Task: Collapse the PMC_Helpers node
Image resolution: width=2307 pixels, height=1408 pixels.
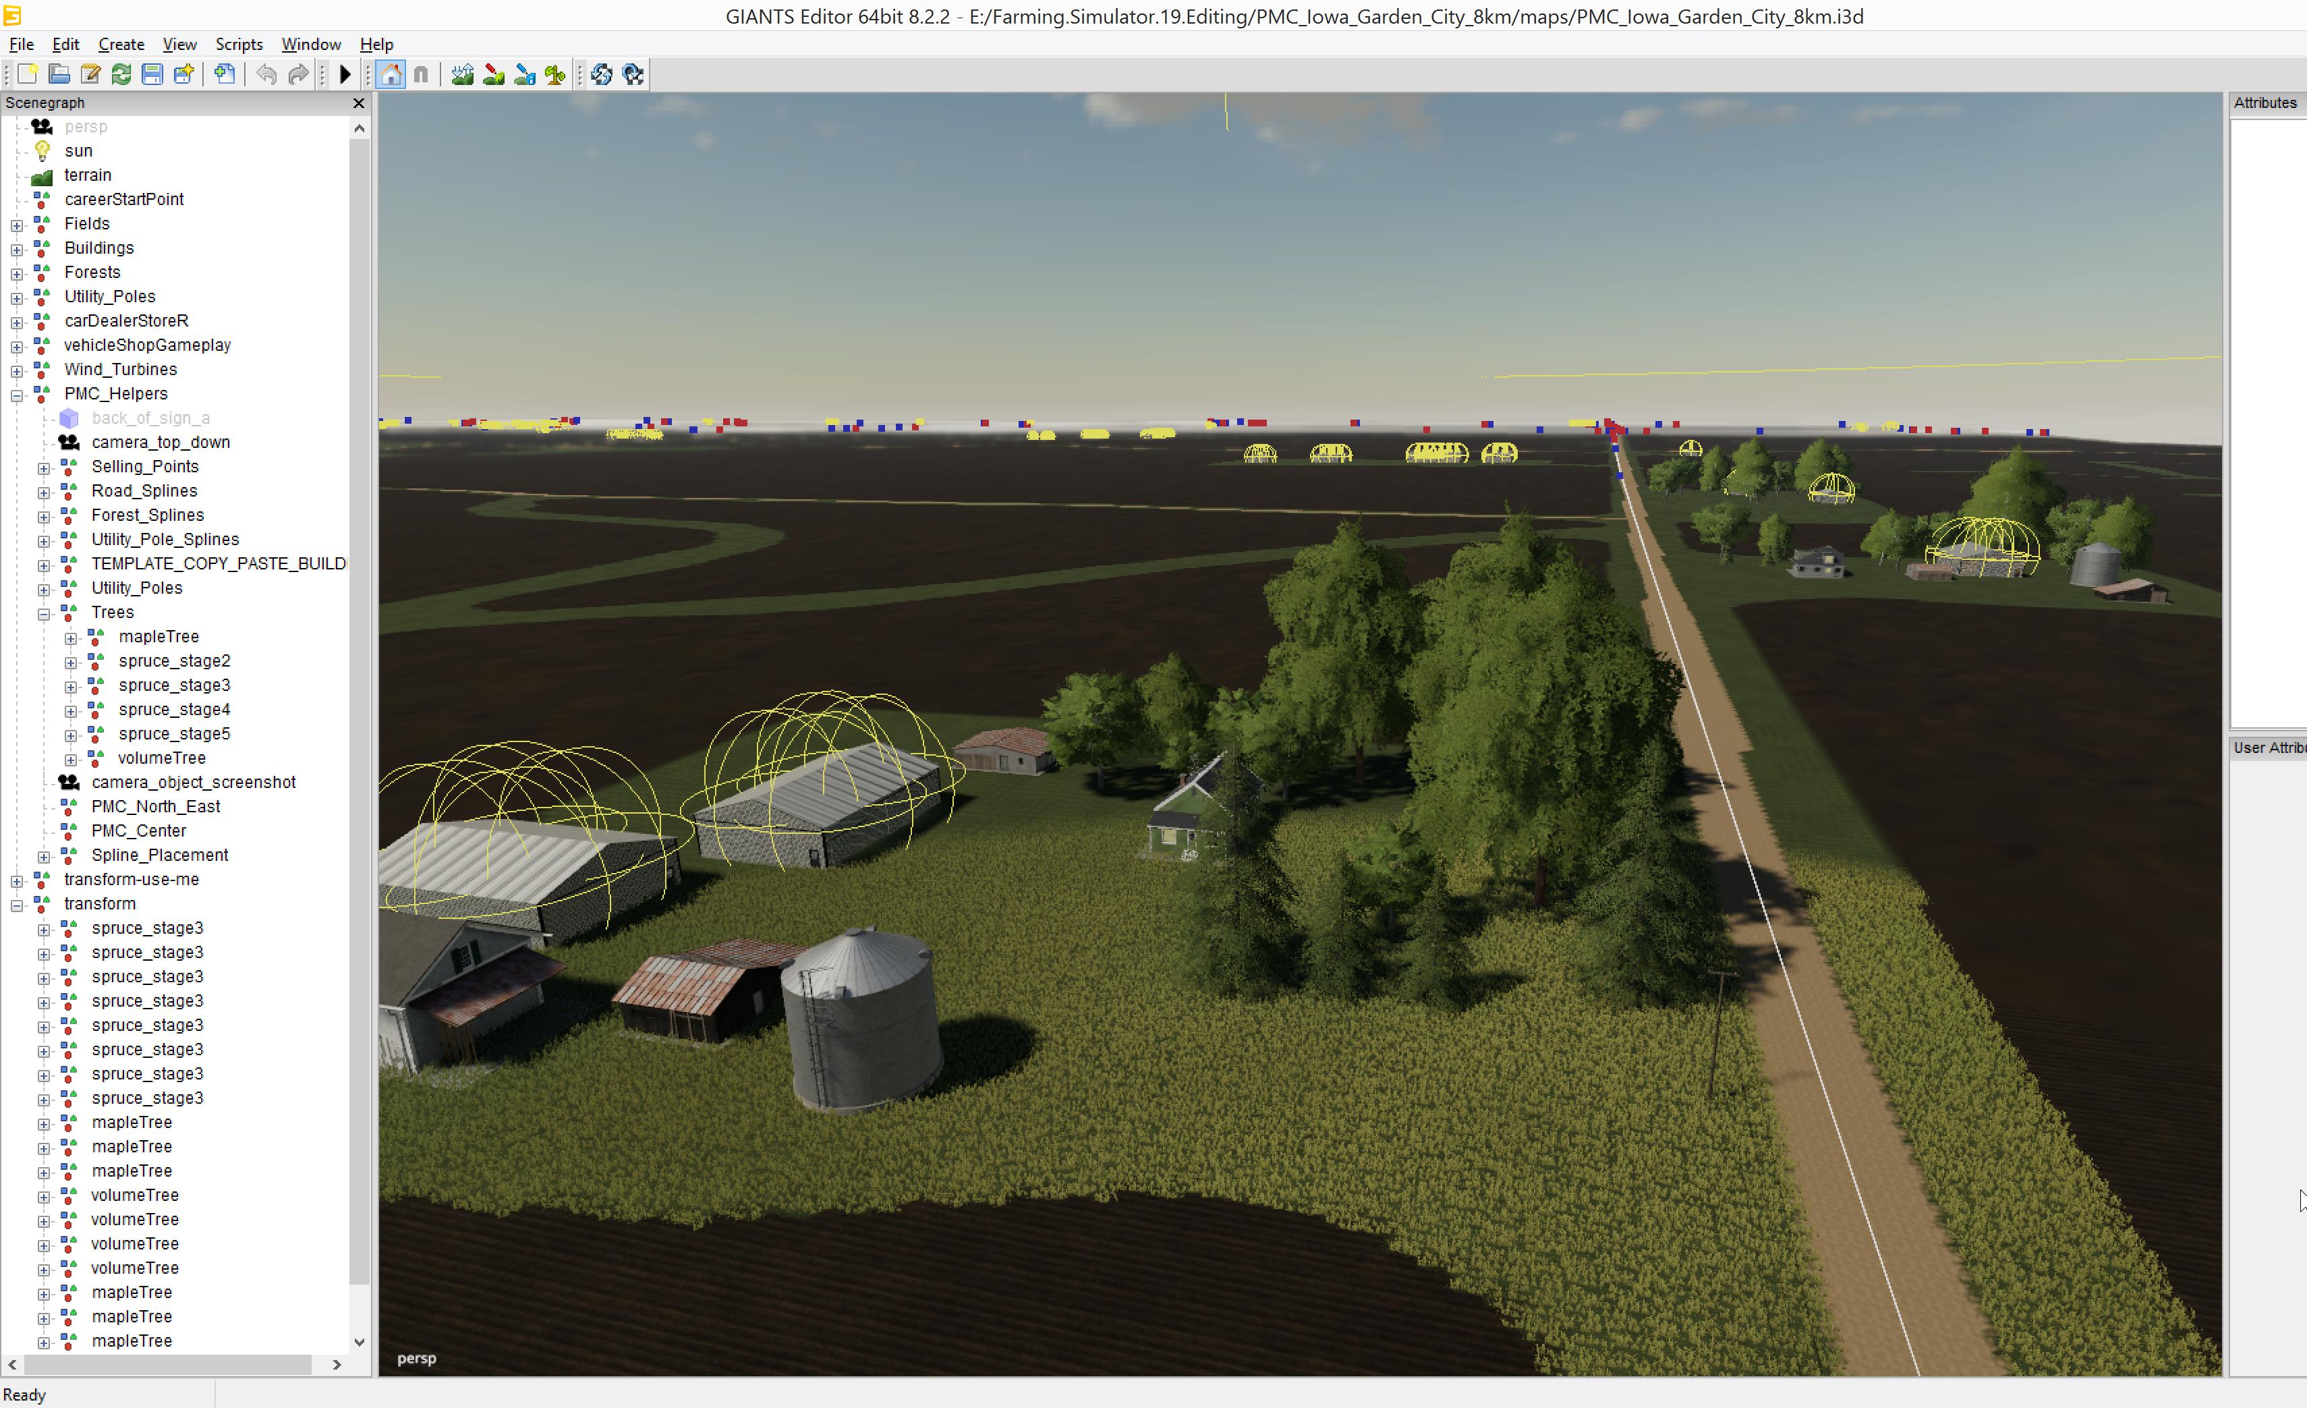Action: coord(17,396)
